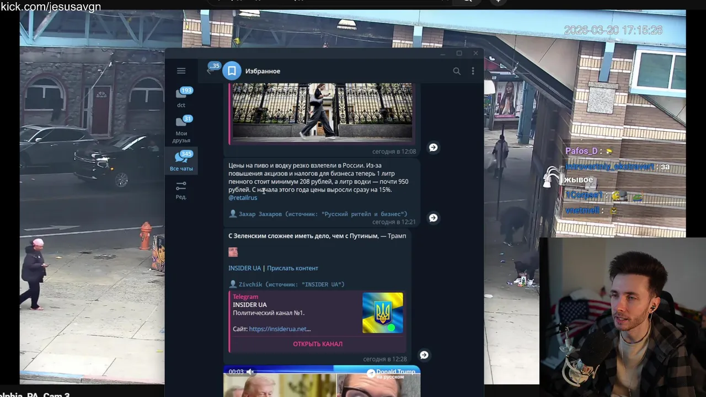The height and width of the screenshot is (397, 706).
Task: Switch to the Все чаты folder
Action: [x=181, y=161]
